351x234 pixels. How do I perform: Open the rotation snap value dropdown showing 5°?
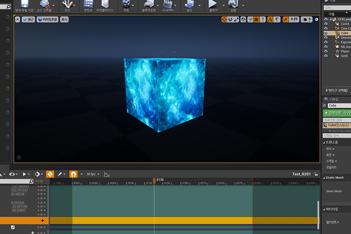click(277, 19)
